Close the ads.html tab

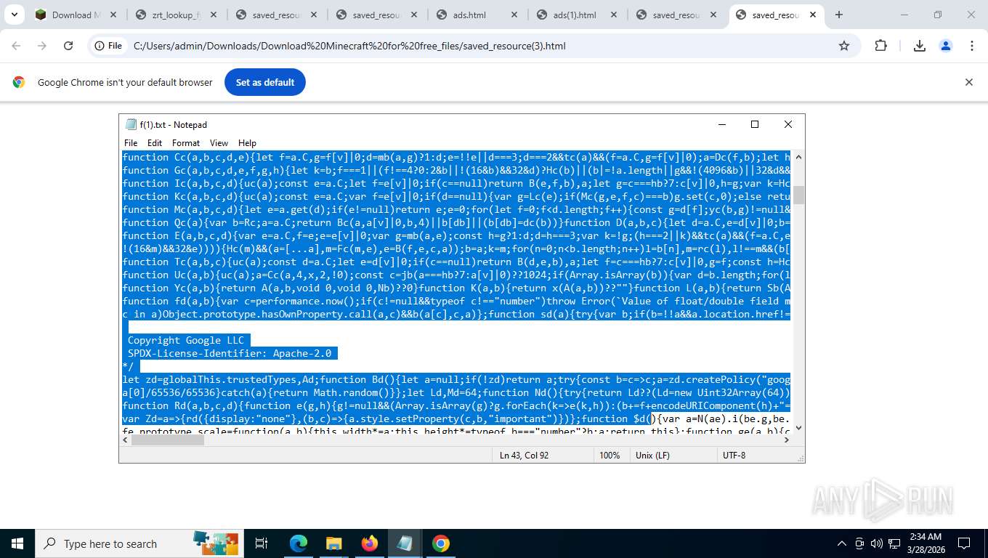[513, 15]
